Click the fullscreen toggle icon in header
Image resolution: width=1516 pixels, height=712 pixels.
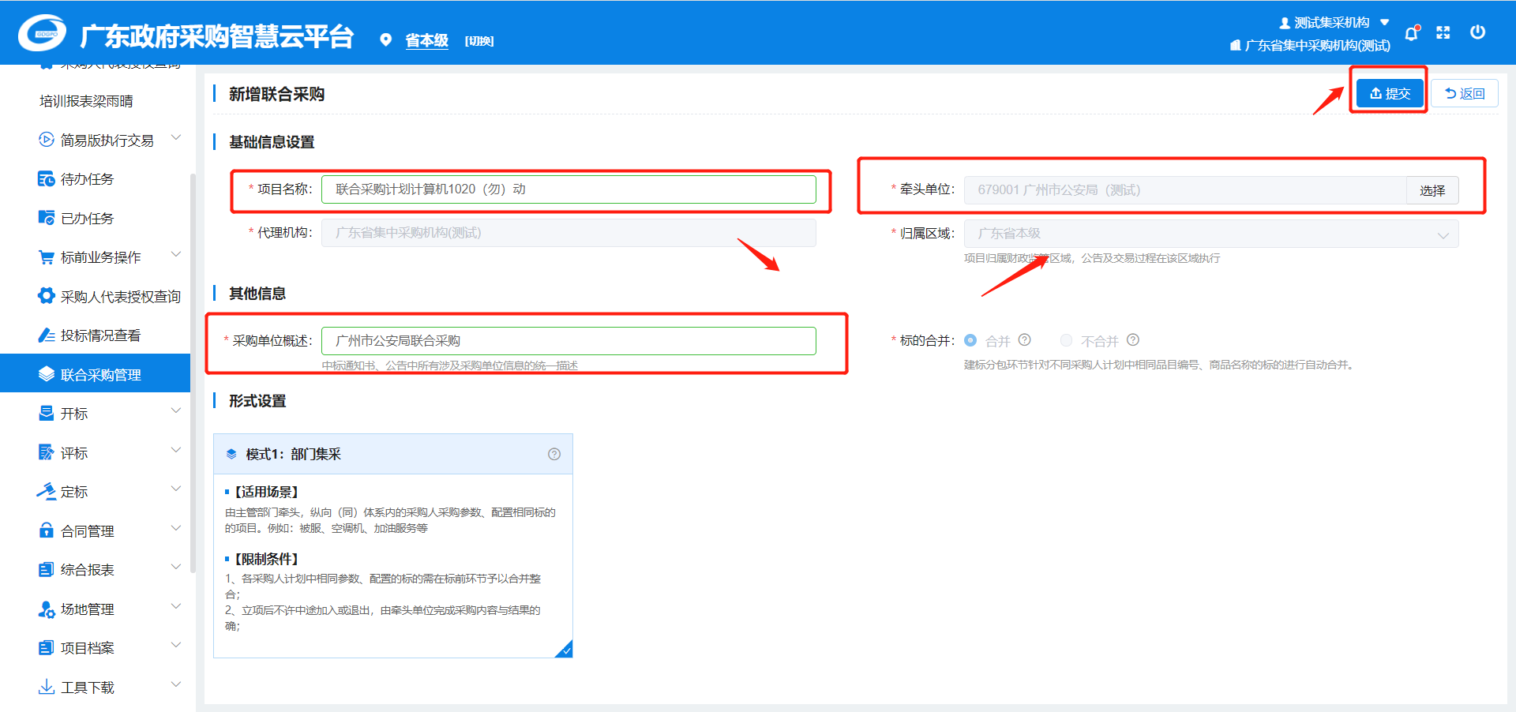(1443, 32)
